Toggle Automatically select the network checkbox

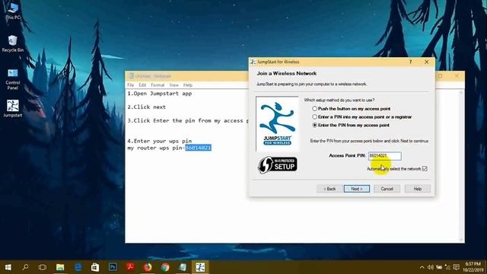425,169
